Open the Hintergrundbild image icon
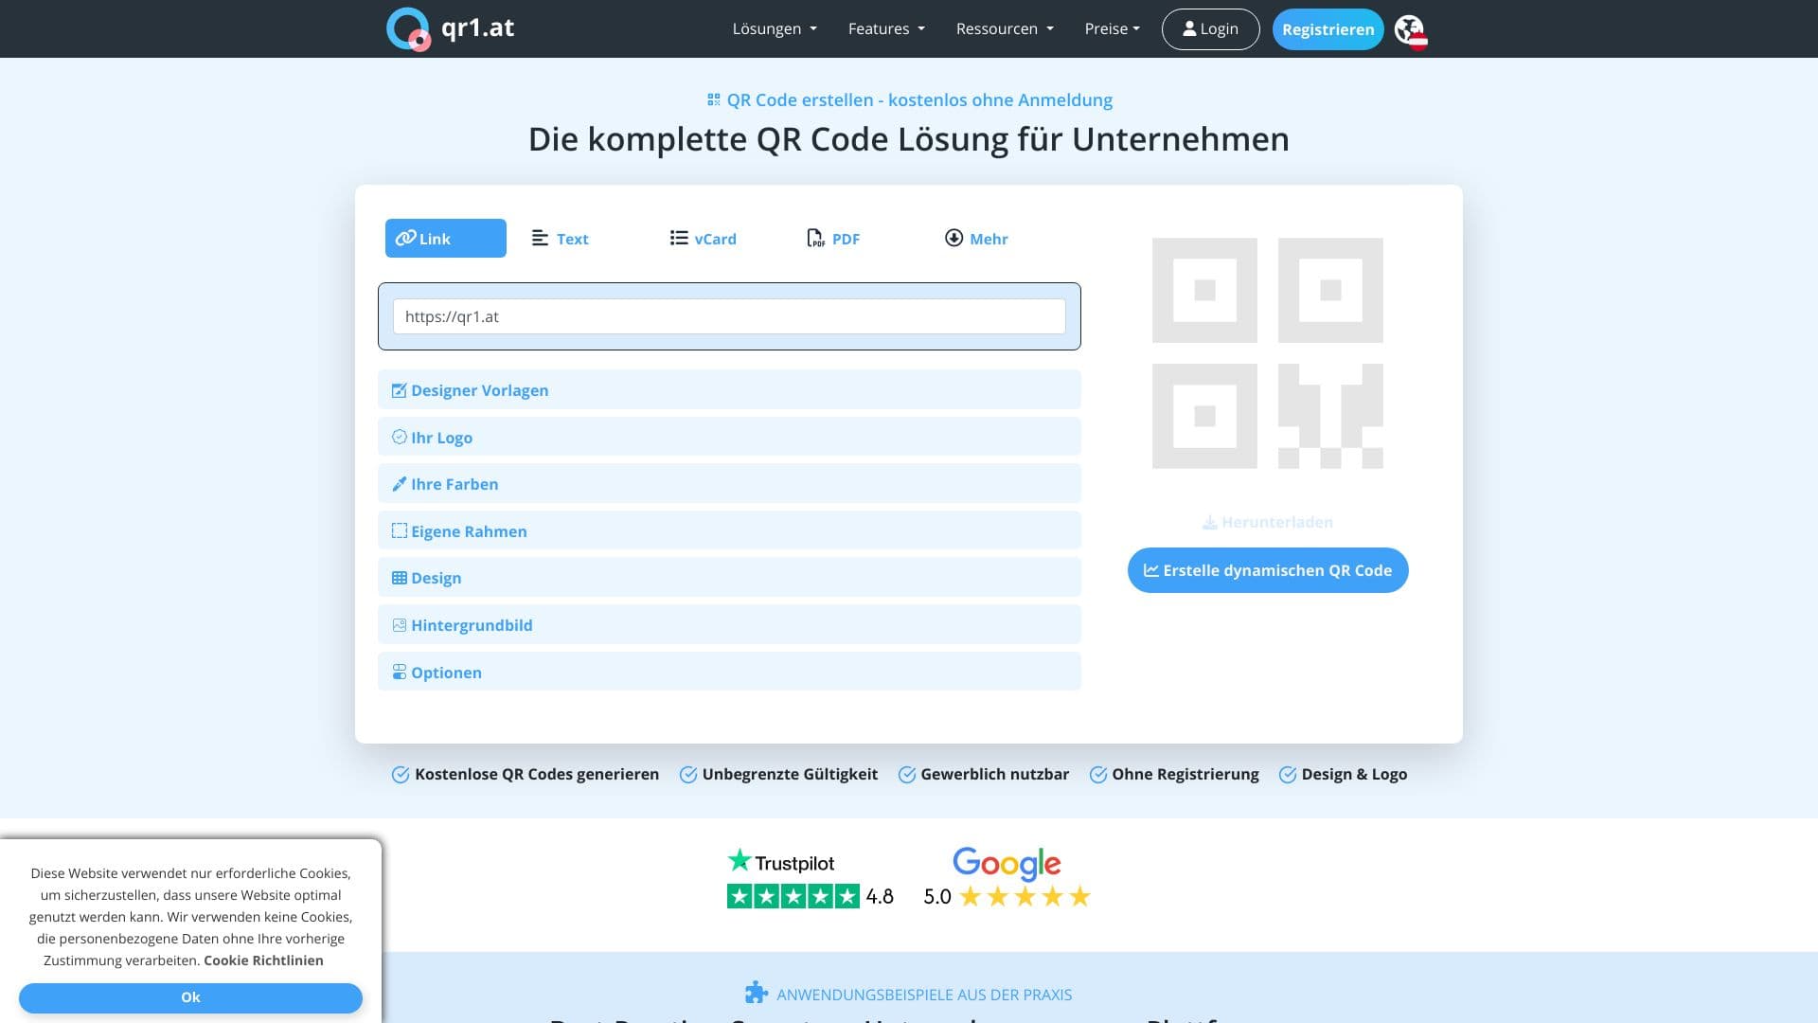This screenshot has height=1023, width=1818. (x=398, y=624)
